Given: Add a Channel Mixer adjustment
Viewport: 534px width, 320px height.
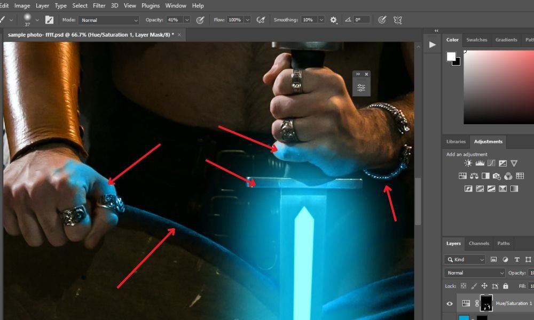Looking at the screenshot, I should 508,176.
